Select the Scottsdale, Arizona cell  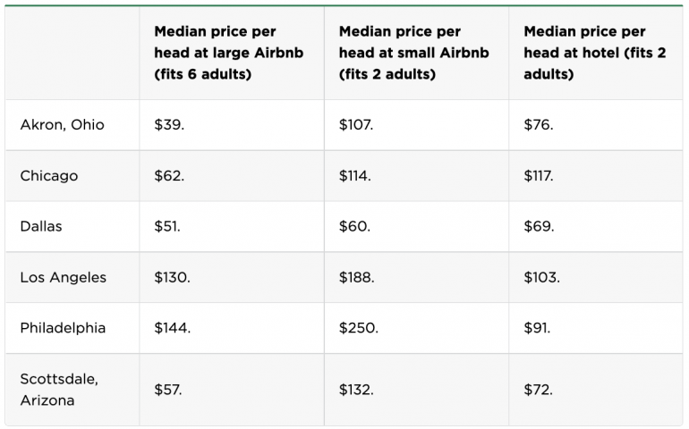[59, 390]
